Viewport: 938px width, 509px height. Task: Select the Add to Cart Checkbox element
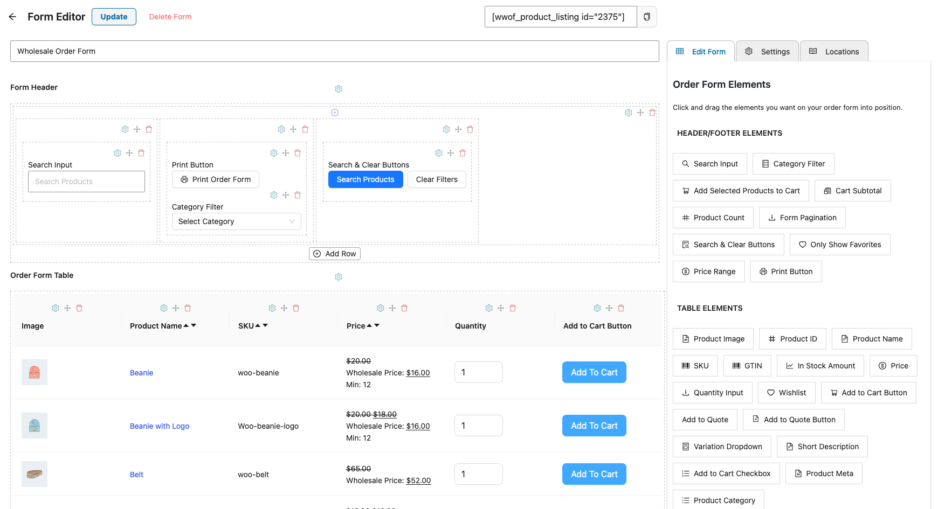tap(726, 473)
